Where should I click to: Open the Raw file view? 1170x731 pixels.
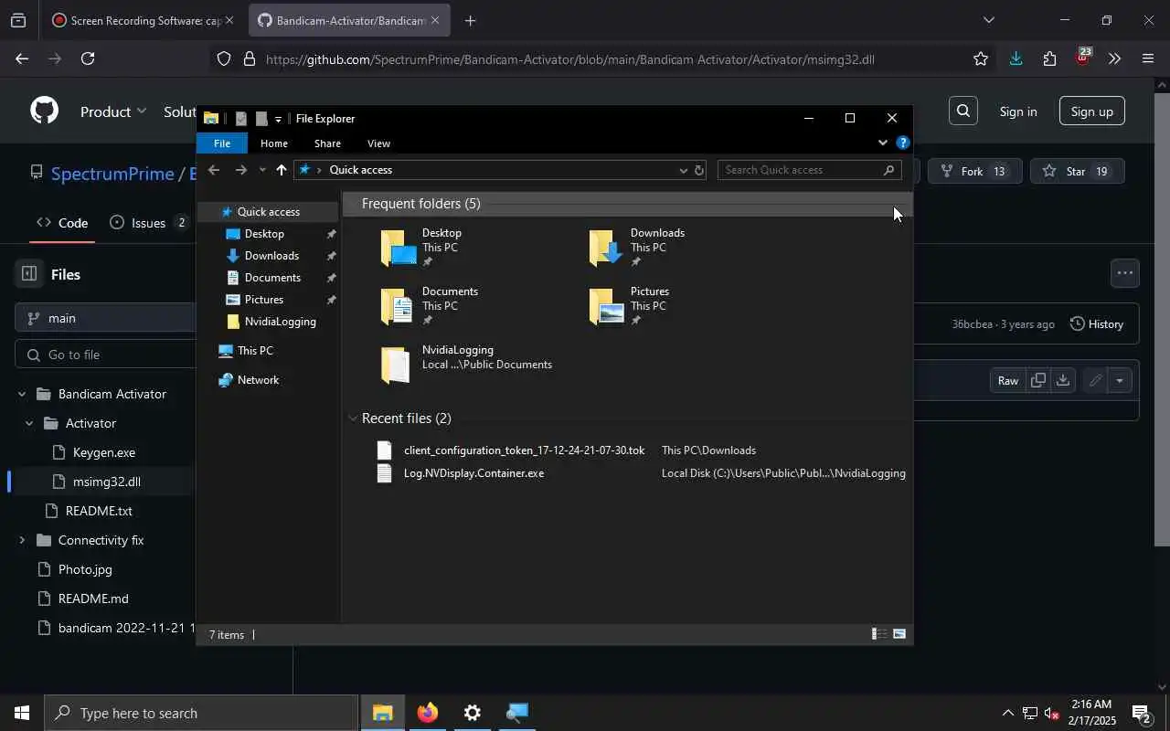(x=1007, y=380)
